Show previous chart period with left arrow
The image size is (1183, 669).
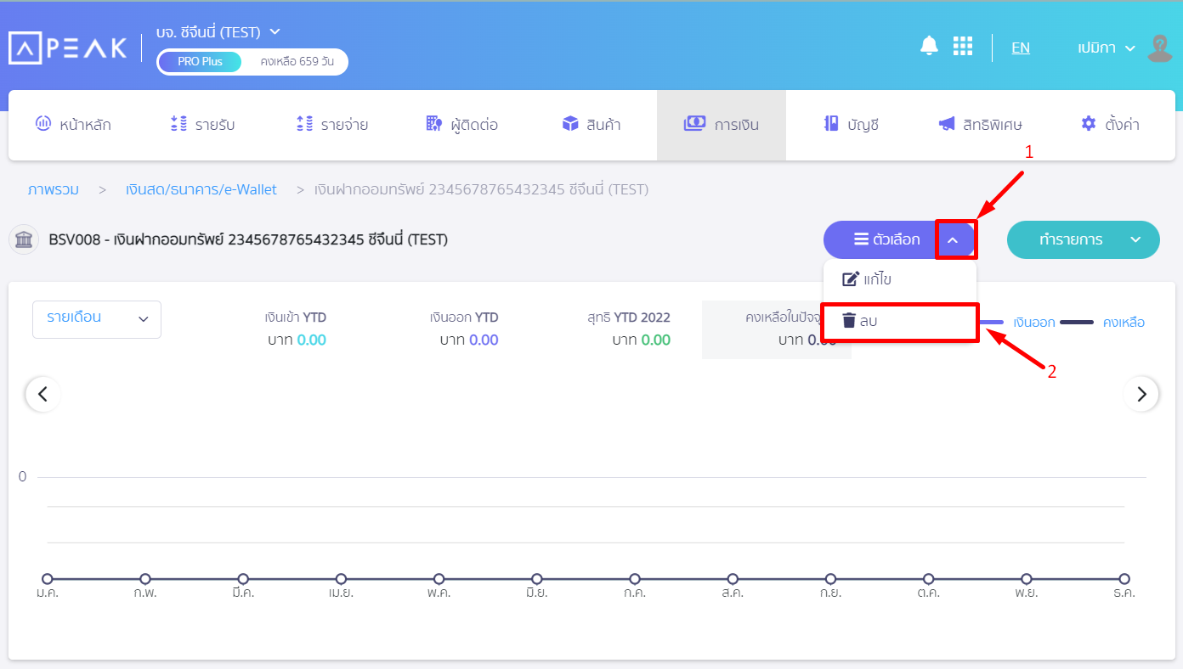pyautogui.click(x=42, y=394)
